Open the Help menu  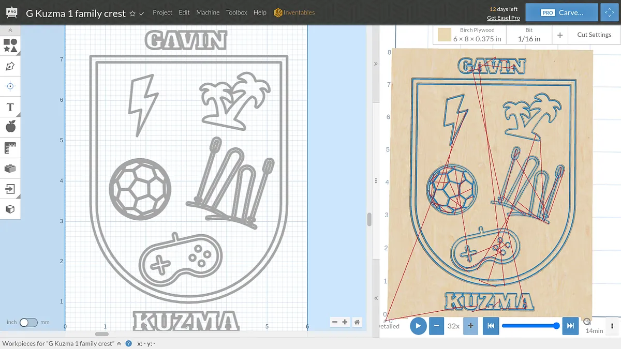[260, 12]
